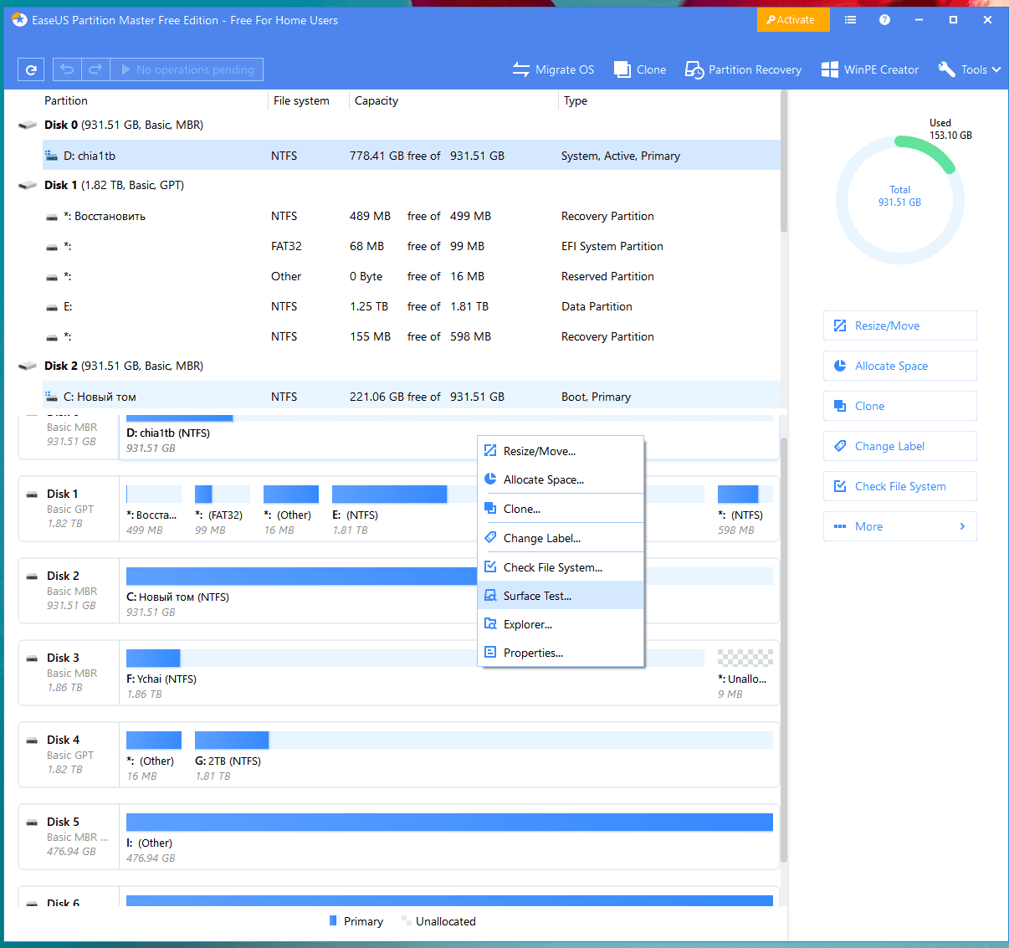This screenshot has width=1009, height=948.
Task: Select the Disk 3 label in disk map
Action: pyautogui.click(x=63, y=658)
